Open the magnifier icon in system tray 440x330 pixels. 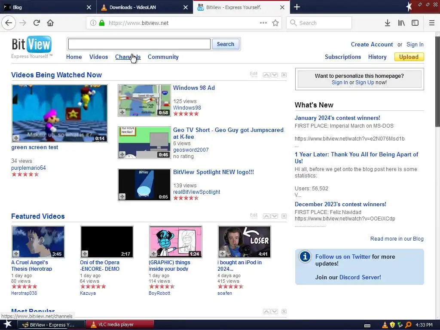point(408,325)
